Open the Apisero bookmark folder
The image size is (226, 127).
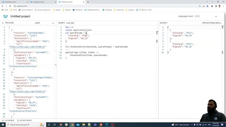click(x=56, y=10)
